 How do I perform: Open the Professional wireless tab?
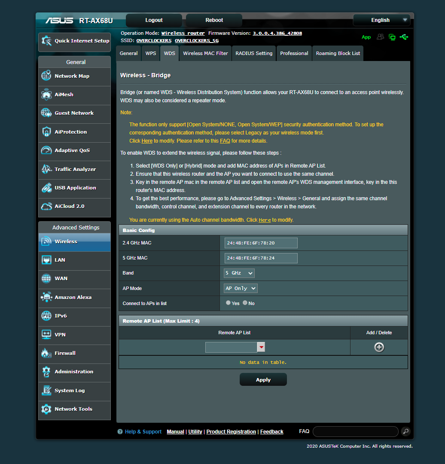tap(294, 53)
